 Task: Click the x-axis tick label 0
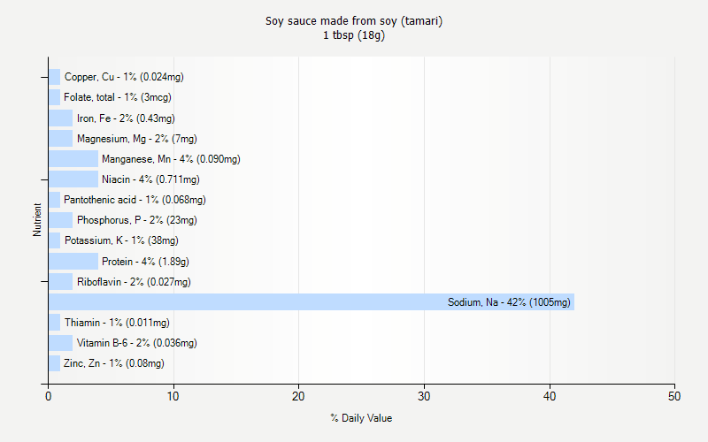click(49, 396)
